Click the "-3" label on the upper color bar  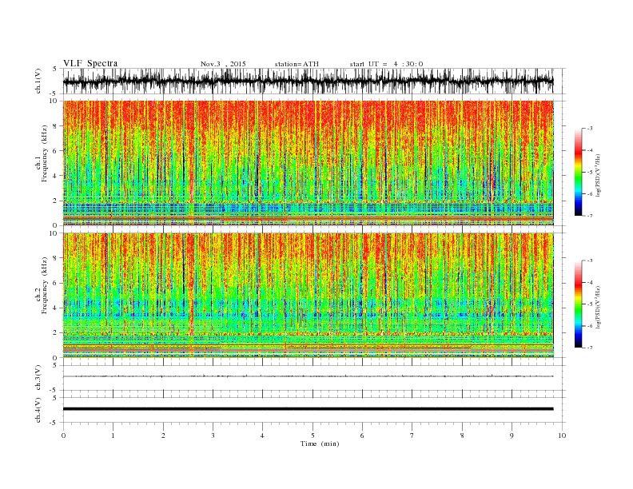click(589, 129)
